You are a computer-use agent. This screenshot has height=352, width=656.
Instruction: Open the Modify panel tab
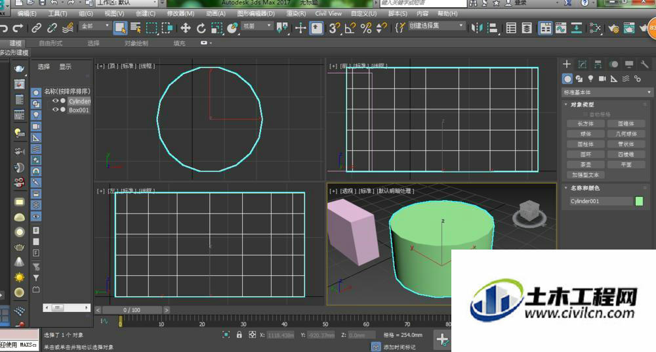(x=583, y=64)
